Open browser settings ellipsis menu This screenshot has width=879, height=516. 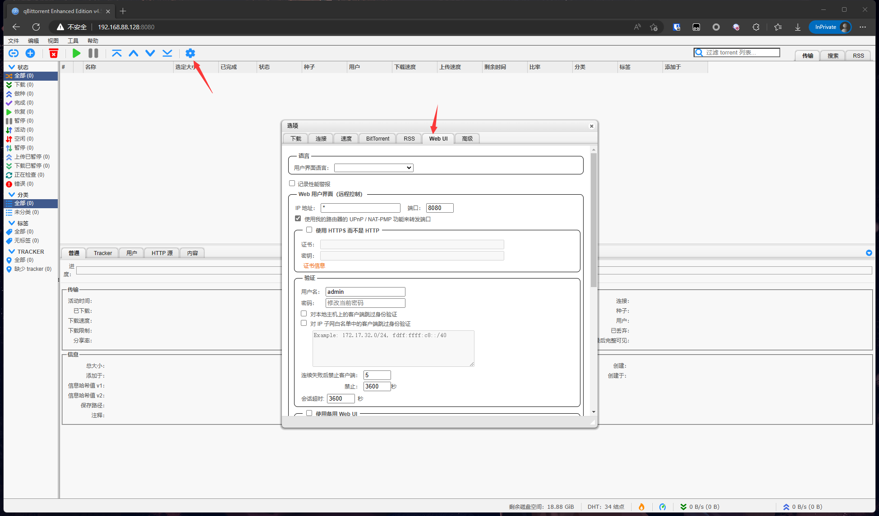pyautogui.click(x=863, y=27)
